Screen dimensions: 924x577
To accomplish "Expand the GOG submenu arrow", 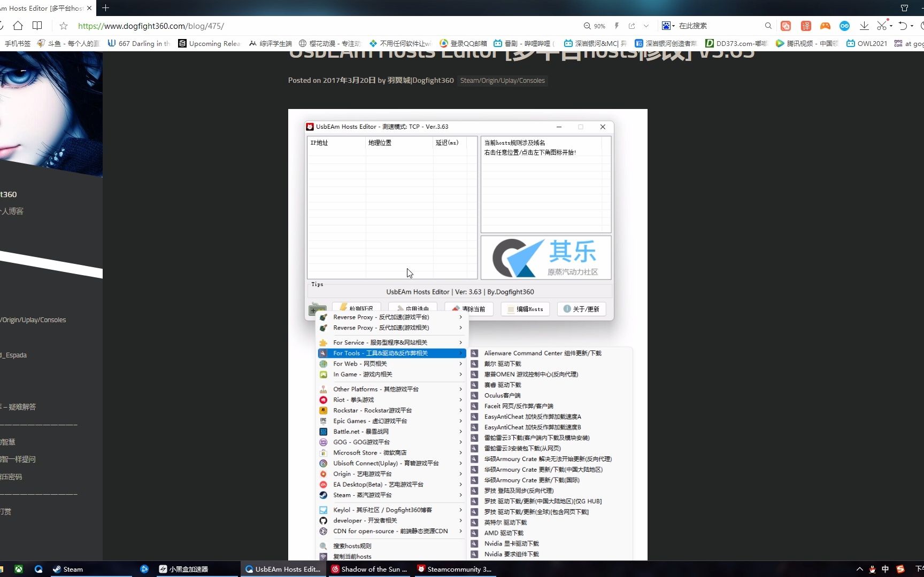I will coord(460,442).
